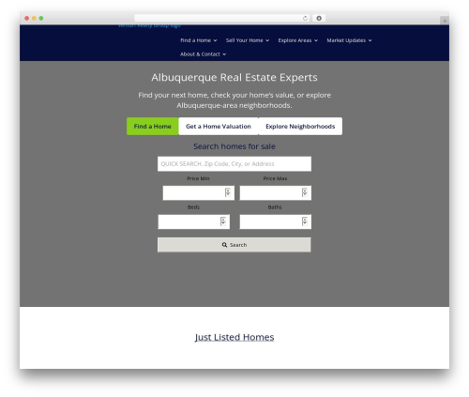The height and width of the screenshot is (397, 469).
Task: Click the Price Min label
Action: coord(198,178)
